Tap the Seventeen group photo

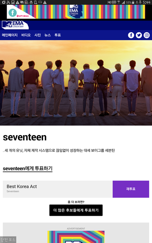tap(76, 83)
